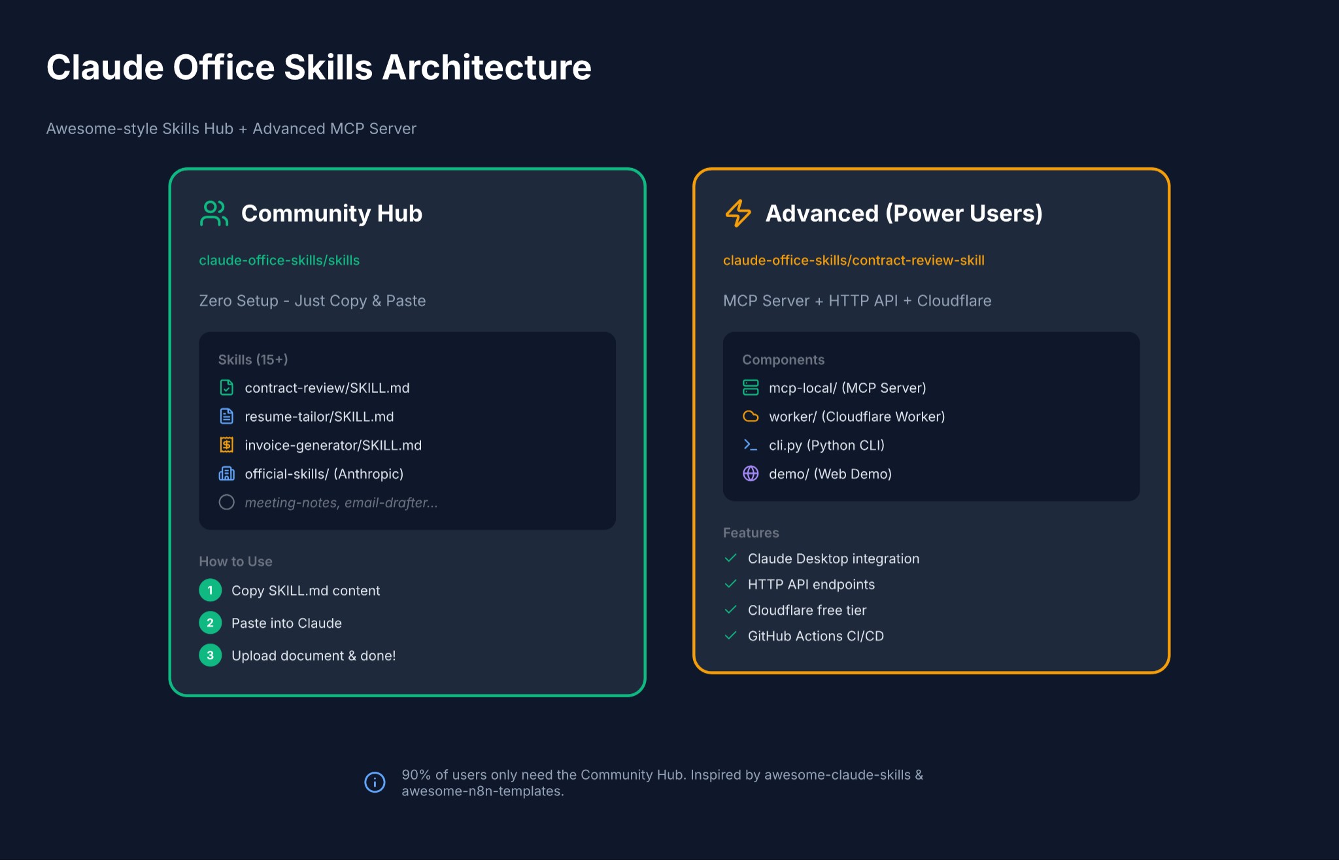Click the checkmark beside Cloudflare free tier

click(x=731, y=610)
